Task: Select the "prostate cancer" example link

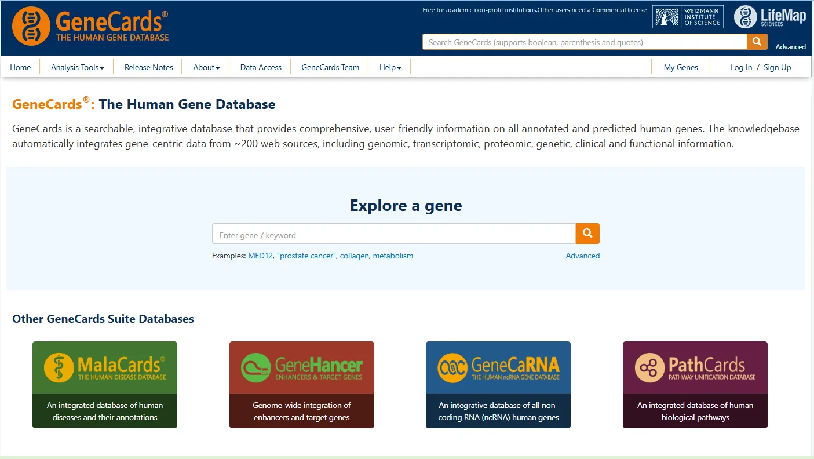Action: coord(306,256)
